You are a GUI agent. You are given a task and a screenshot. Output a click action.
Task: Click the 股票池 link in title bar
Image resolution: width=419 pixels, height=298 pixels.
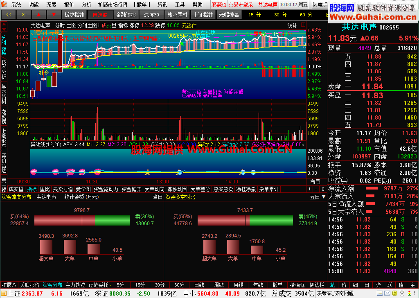click(x=219, y=5)
